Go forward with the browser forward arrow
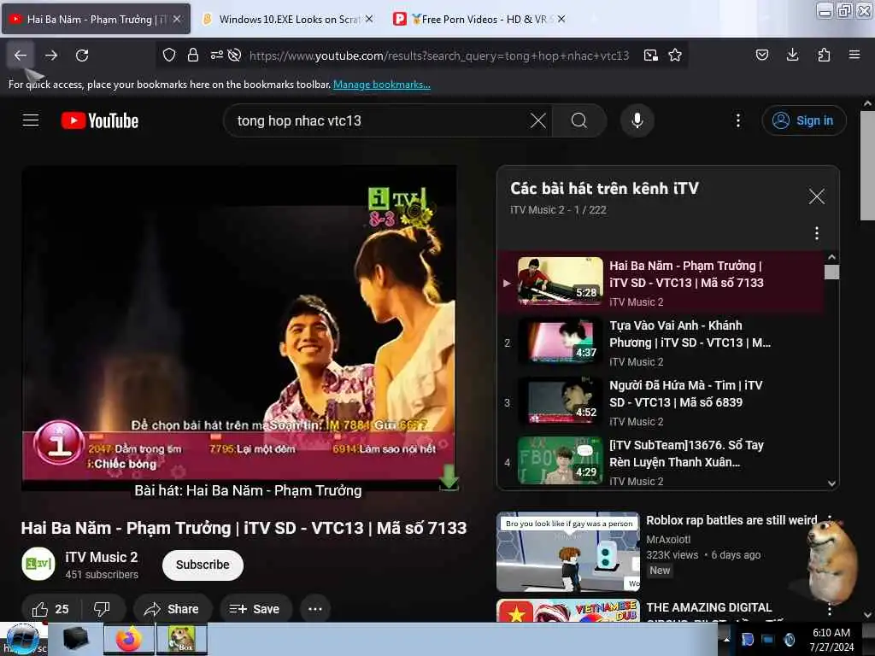 51,56
